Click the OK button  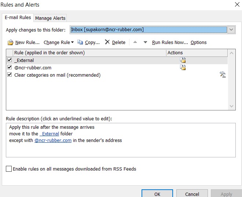157,194
